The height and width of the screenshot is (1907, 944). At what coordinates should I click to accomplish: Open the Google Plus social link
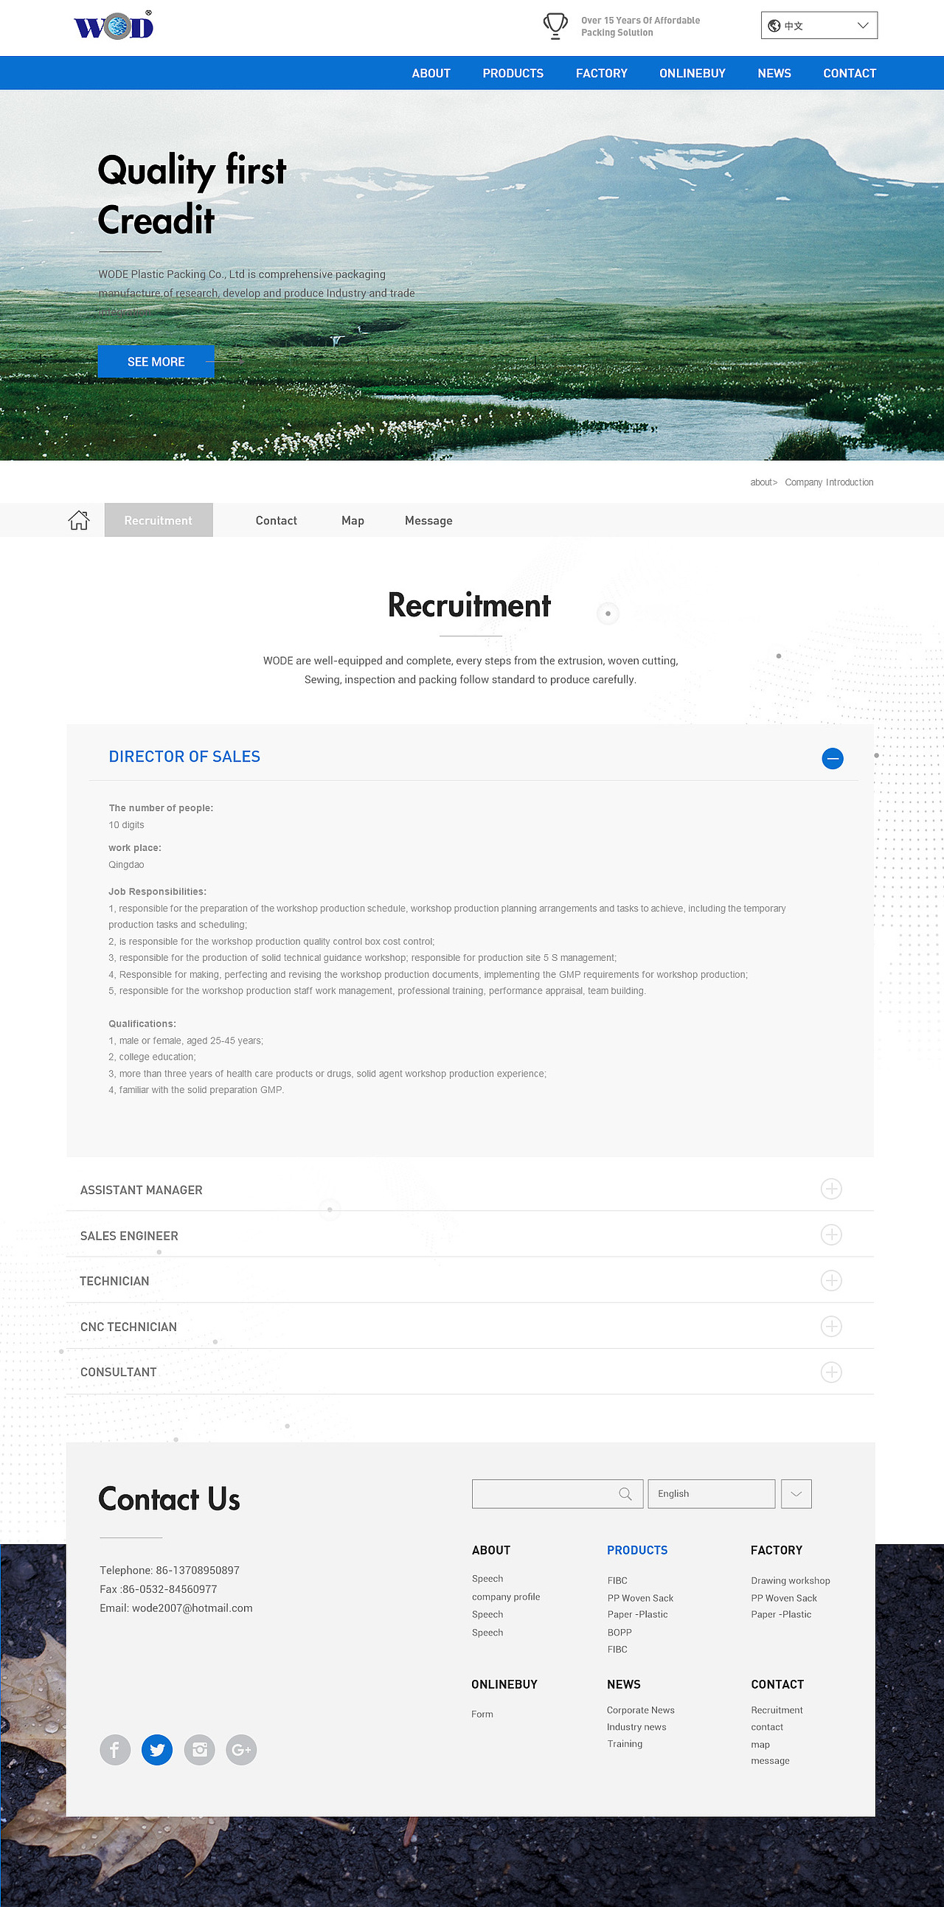click(241, 1749)
